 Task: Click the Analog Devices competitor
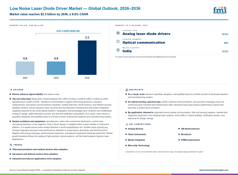tap(136, 129)
